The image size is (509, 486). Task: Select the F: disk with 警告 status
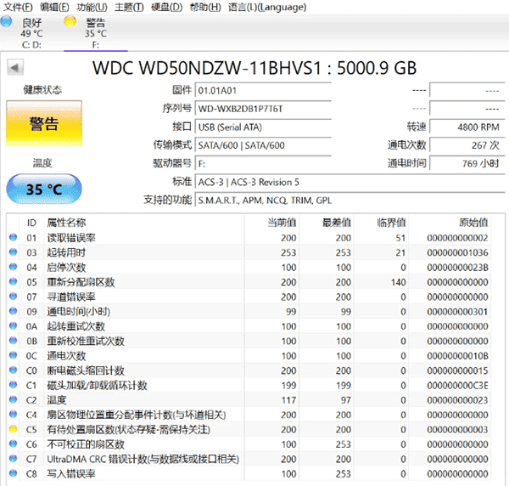pyautogui.click(x=96, y=33)
